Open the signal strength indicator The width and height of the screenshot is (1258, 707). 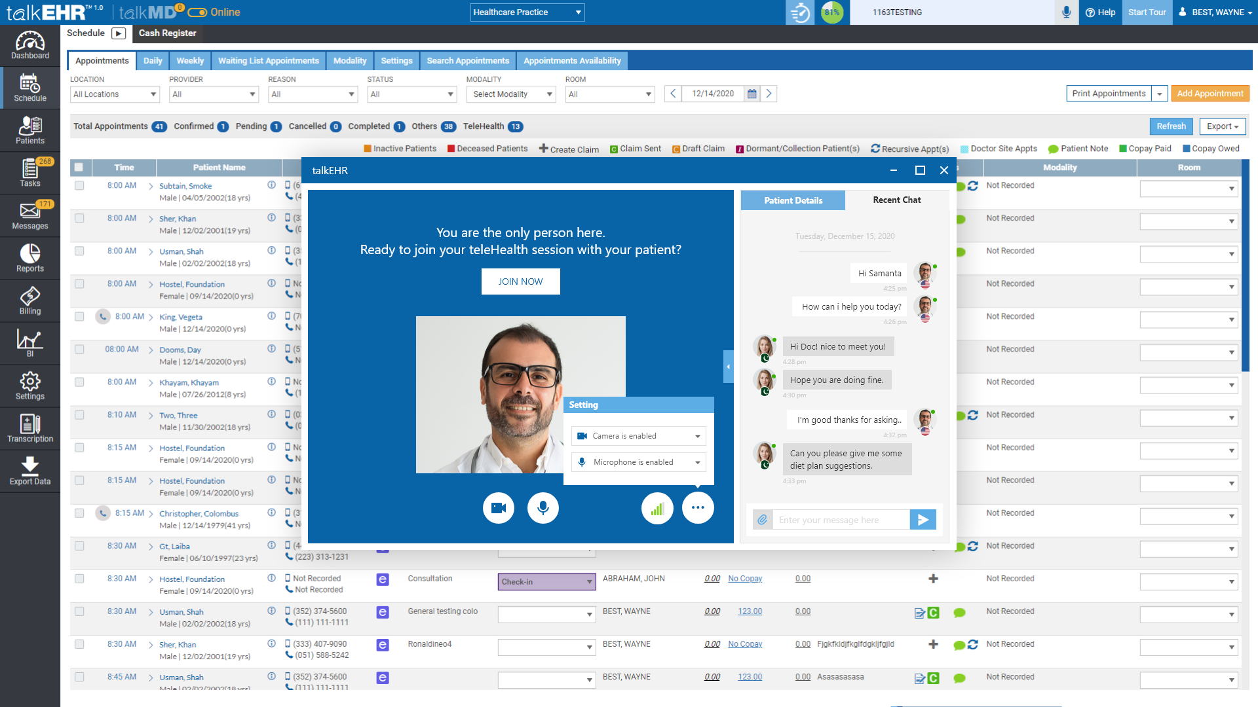coord(657,508)
